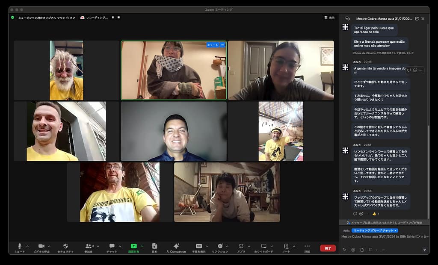438x265 pixels.
Task: Open the View layout menu
Action: click(x=330, y=18)
